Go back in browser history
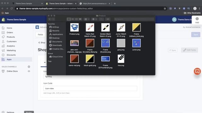This screenshot has width=202, height=113. [3, 8]
